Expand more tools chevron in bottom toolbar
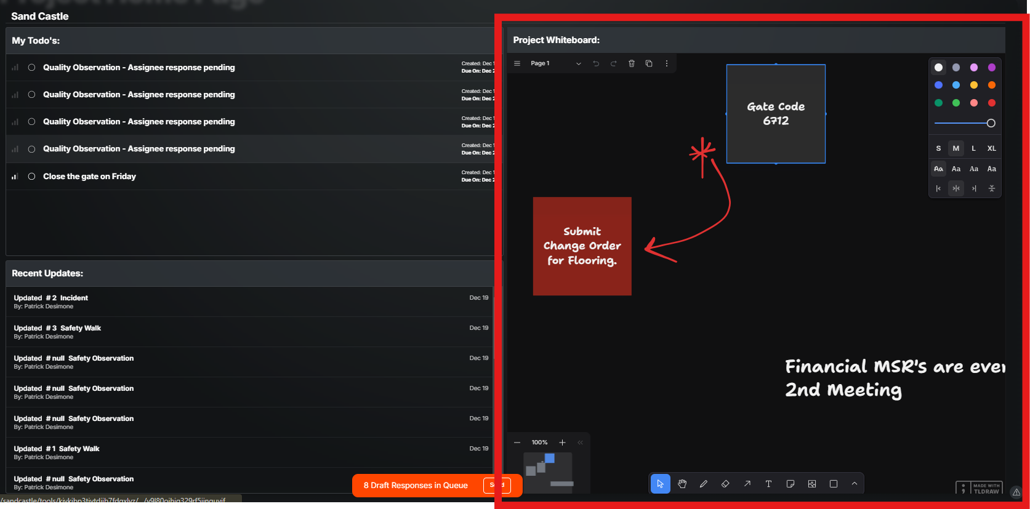Image resolution: width=1030 pixels, height=509 pixels. 855,484
